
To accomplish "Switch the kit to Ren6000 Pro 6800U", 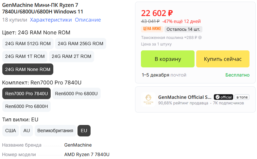I will (x=76, y=94).
